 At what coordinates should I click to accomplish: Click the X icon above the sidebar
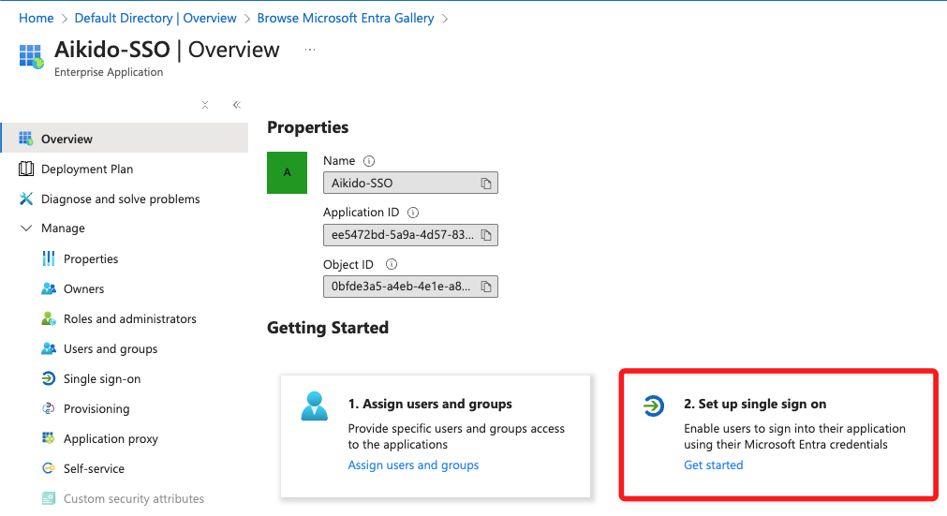point(205,105)
